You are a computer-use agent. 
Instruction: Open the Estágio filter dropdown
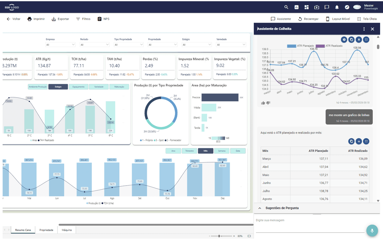pos(197,45)
